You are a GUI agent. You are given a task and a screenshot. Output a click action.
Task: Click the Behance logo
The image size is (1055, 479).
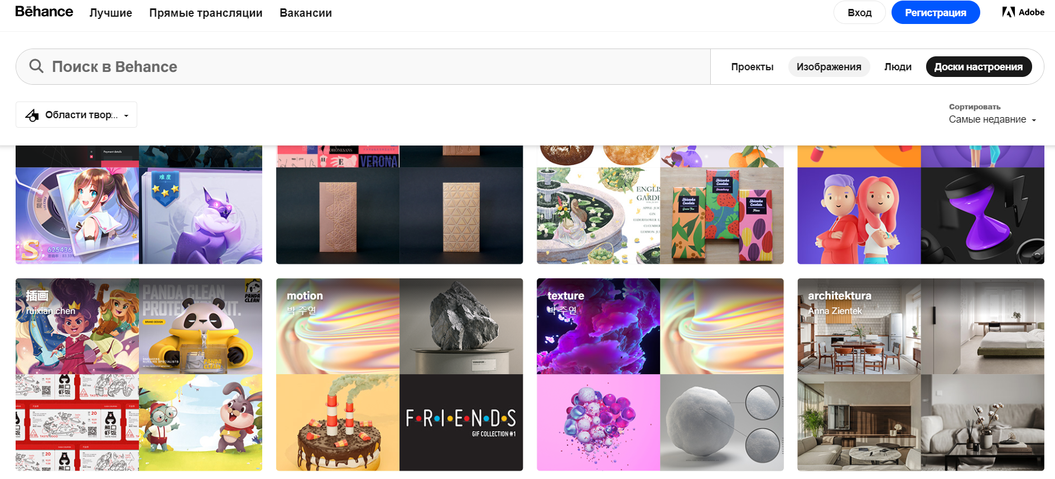pyautogui.click(x=44, y=12)
